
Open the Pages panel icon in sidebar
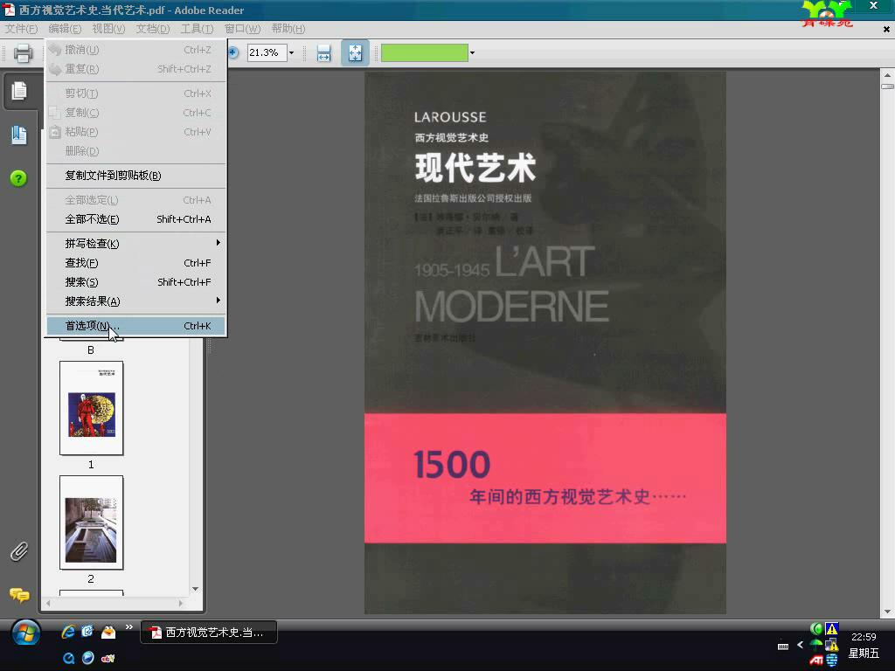(x=19, y=91)
